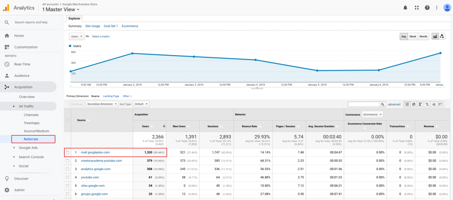Switch to the Site Usage tab

point(93,26)
